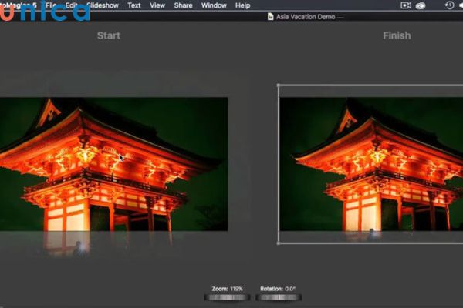Open the Window menu
The image size is (463, 308).
coord(214,5)
